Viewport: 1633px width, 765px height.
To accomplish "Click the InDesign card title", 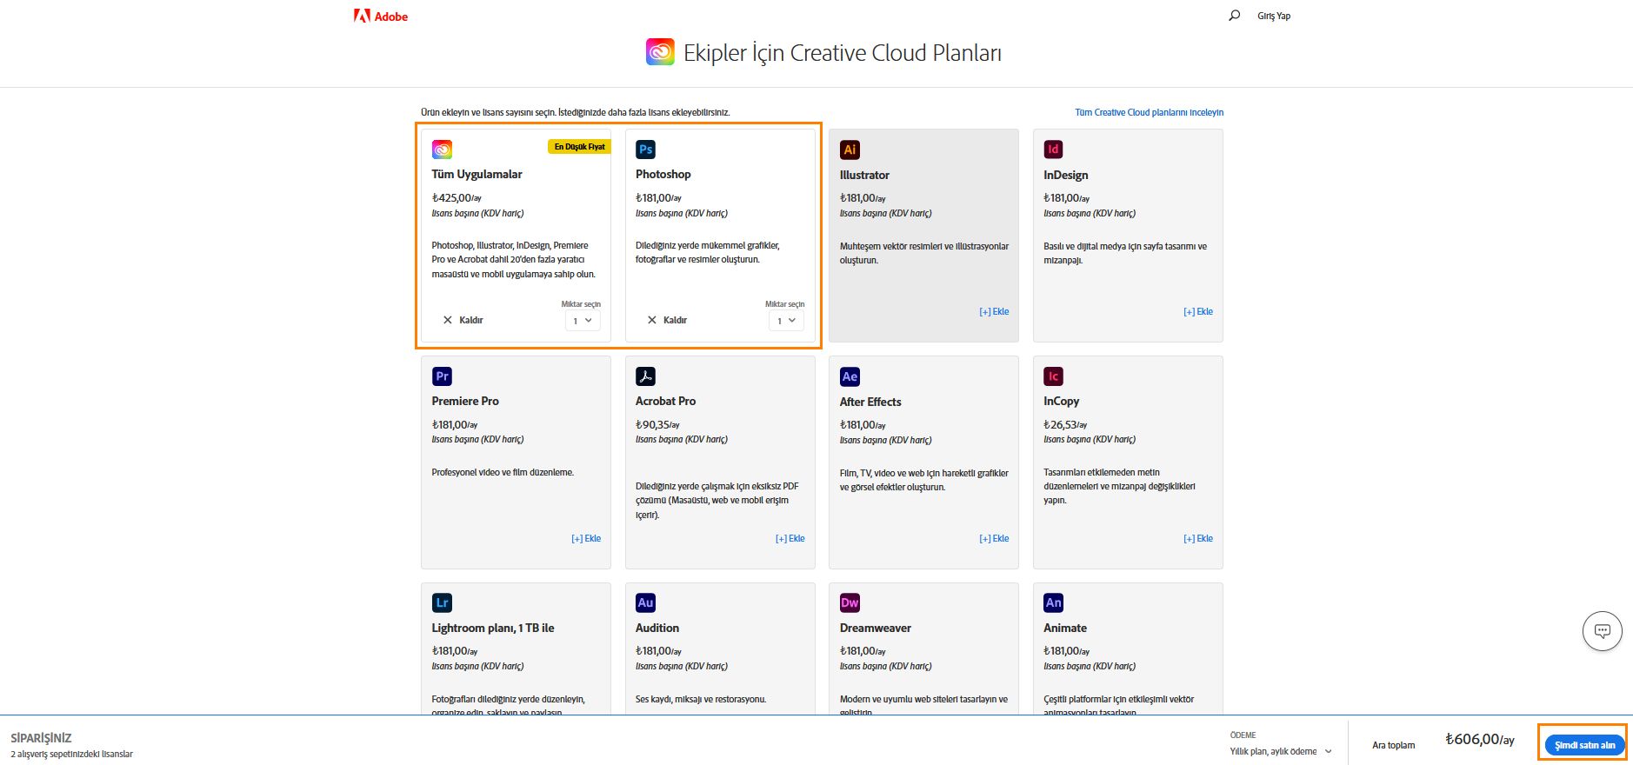I will click(x=1065, y=175).
